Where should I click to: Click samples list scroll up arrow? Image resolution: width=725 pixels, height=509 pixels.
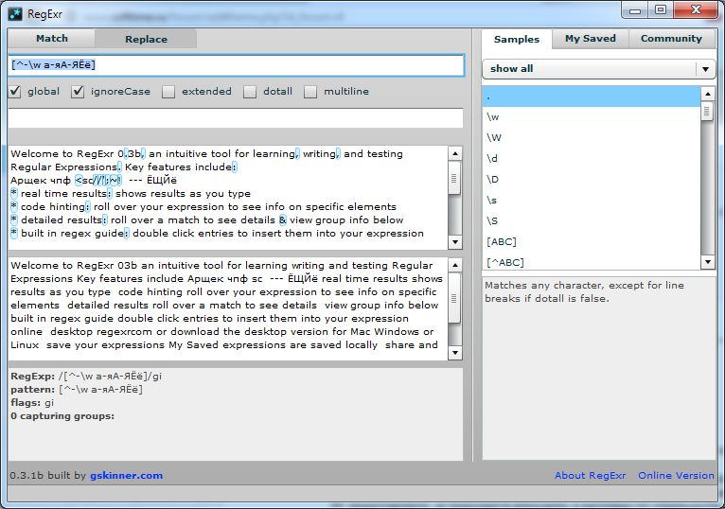pyautogui.click(x=708, y=94)
